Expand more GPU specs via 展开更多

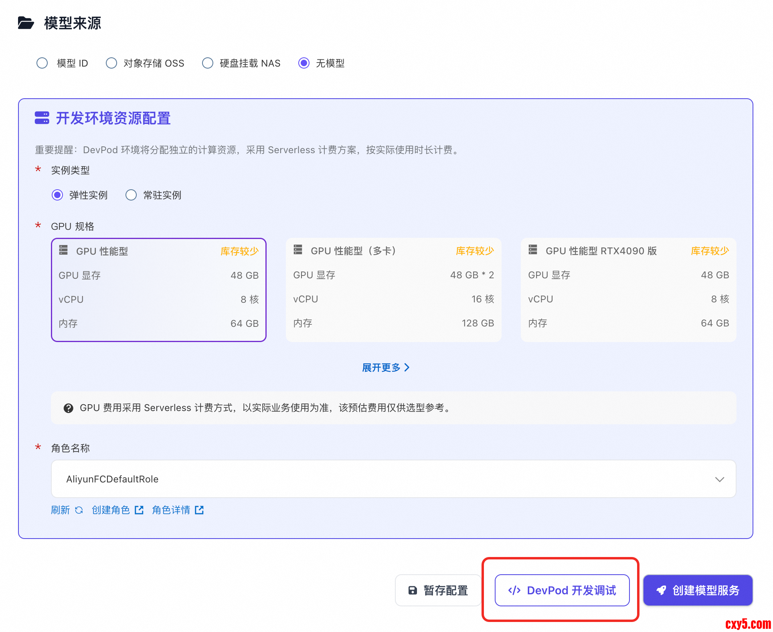385,367
